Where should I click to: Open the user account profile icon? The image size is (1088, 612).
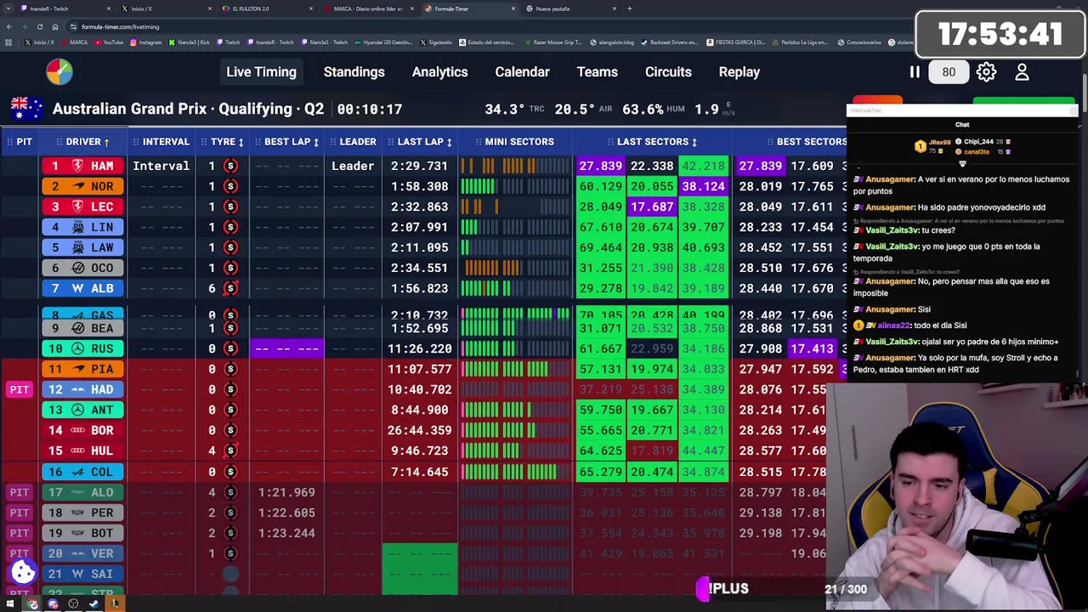click(1022, 72)
